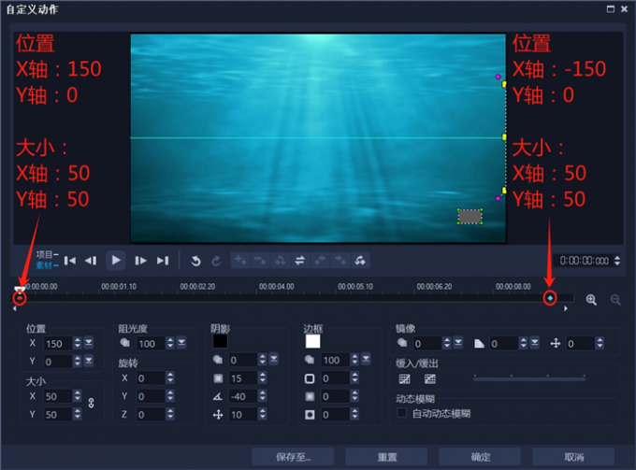Screen dimensions: 636x470
Task: Open the slider dropdown for shadow opacity
Action: point(274,360)
